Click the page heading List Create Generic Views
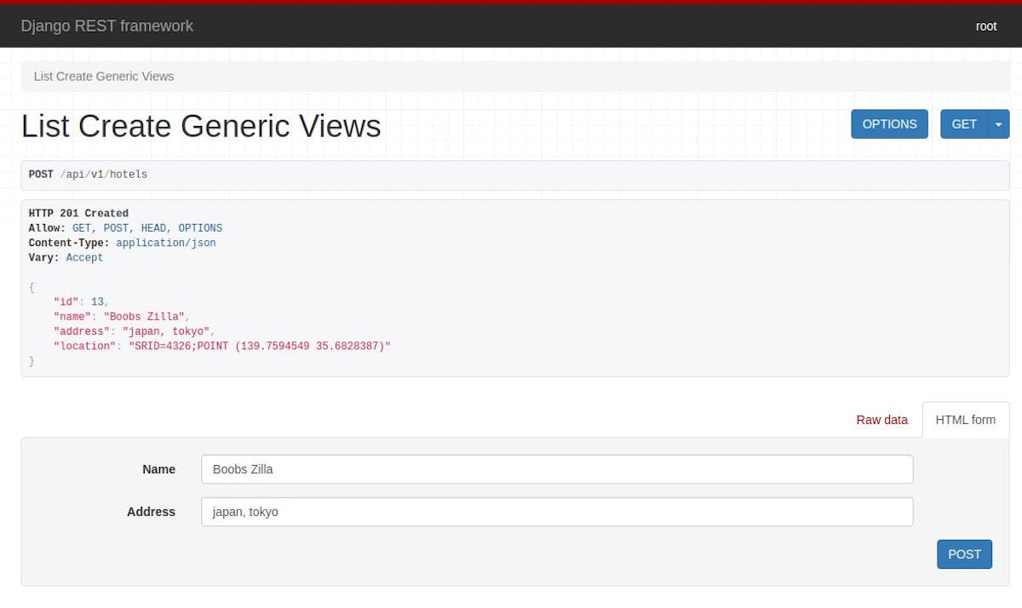Image resolution: width=1022 pixels, height=608 pixels. click(201, 126)
